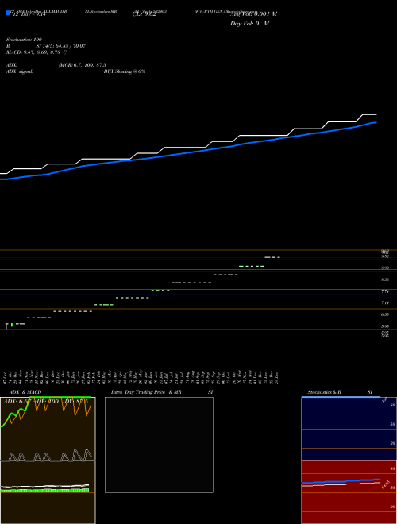Viewport: 397px width, 524px height.
Task: Click the 8.33 price axis label
Action: click(385, 279)
